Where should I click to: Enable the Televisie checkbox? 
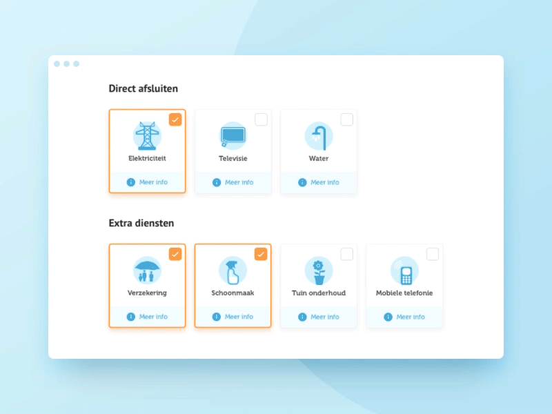261,119
